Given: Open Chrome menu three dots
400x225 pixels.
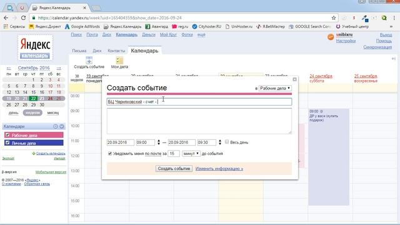Looking at the screenshot, I should [394, 18].
